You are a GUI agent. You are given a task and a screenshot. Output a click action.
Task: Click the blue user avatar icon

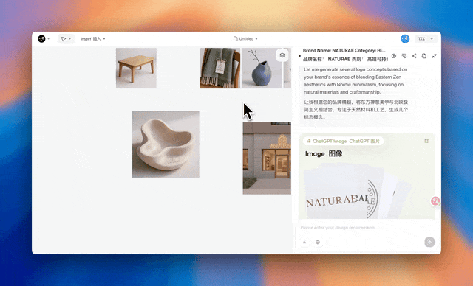[x=405, y=38]
